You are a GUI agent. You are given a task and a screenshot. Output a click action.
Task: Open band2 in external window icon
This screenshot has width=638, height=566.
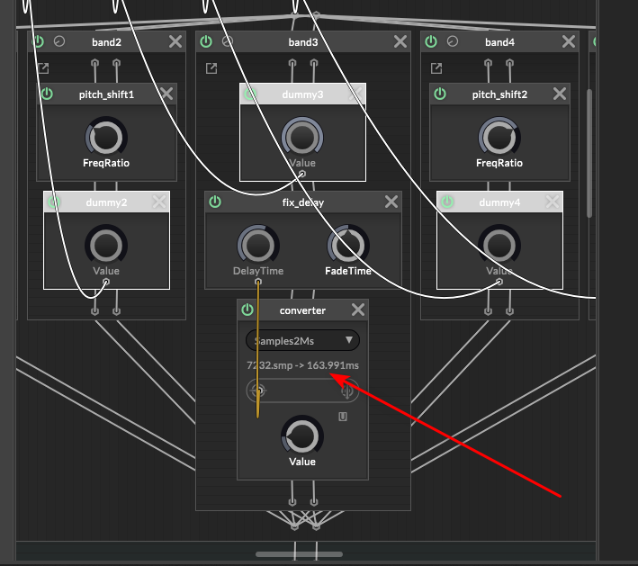(x=43, y=68)
